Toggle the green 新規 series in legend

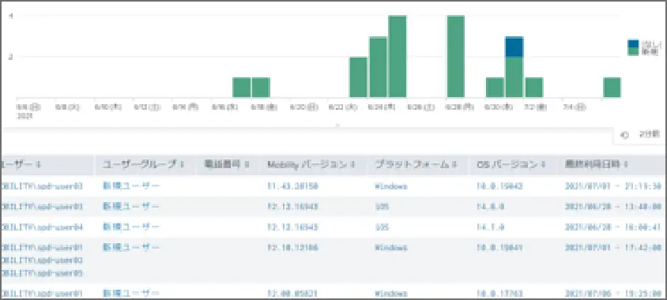633,51
